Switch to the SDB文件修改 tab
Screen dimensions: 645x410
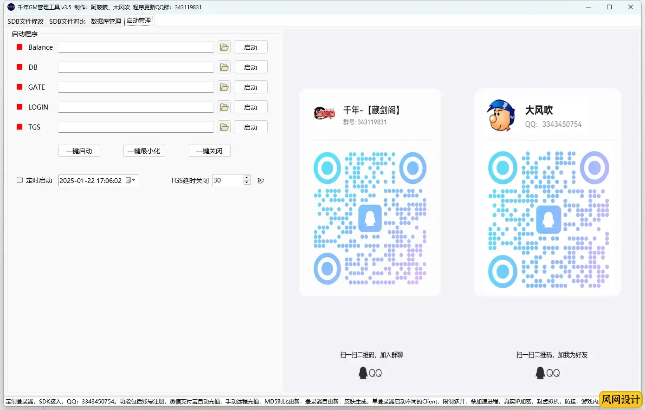26,21
